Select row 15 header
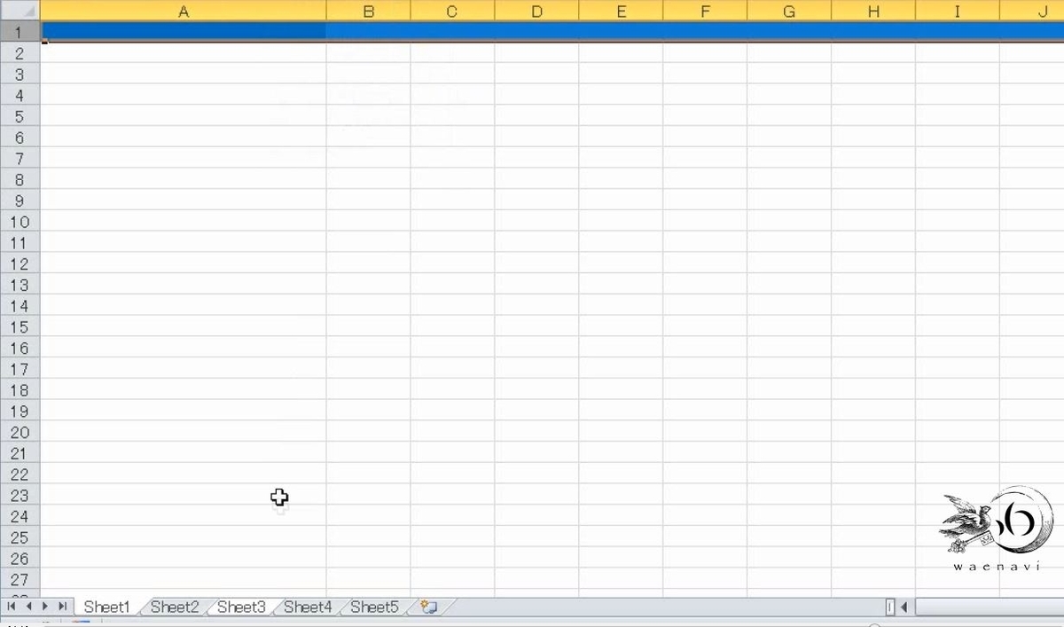Screen dimensions: 1064x627 20,327
